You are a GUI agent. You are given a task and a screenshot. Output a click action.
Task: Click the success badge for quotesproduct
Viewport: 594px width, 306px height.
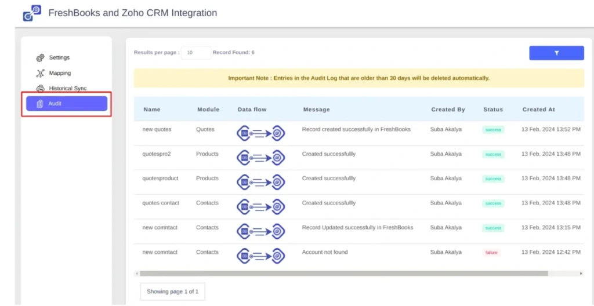pyautogui.click(x=493, y=178)
